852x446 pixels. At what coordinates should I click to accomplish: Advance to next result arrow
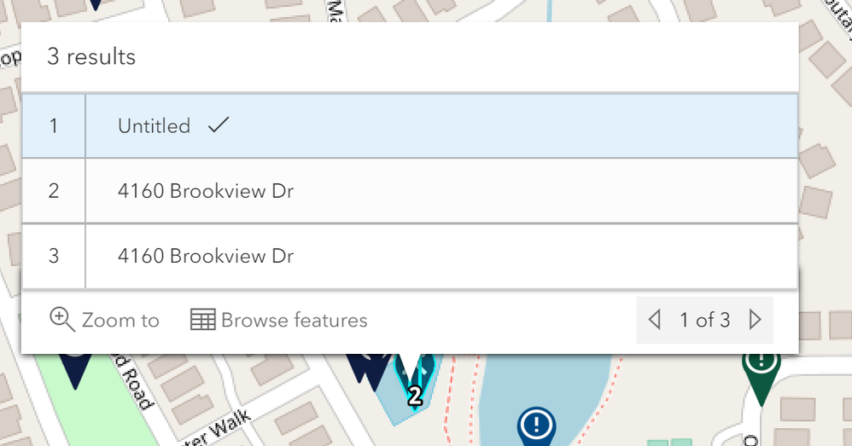755,320
